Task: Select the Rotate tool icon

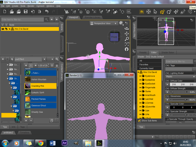Action: coord(169,12)
